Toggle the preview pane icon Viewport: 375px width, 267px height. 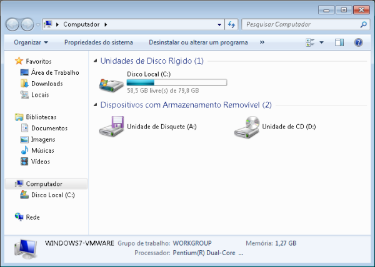point(339,42)
